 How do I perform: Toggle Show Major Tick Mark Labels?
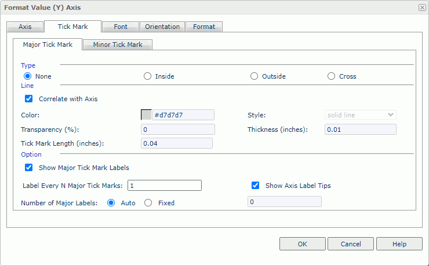[29, 168]
